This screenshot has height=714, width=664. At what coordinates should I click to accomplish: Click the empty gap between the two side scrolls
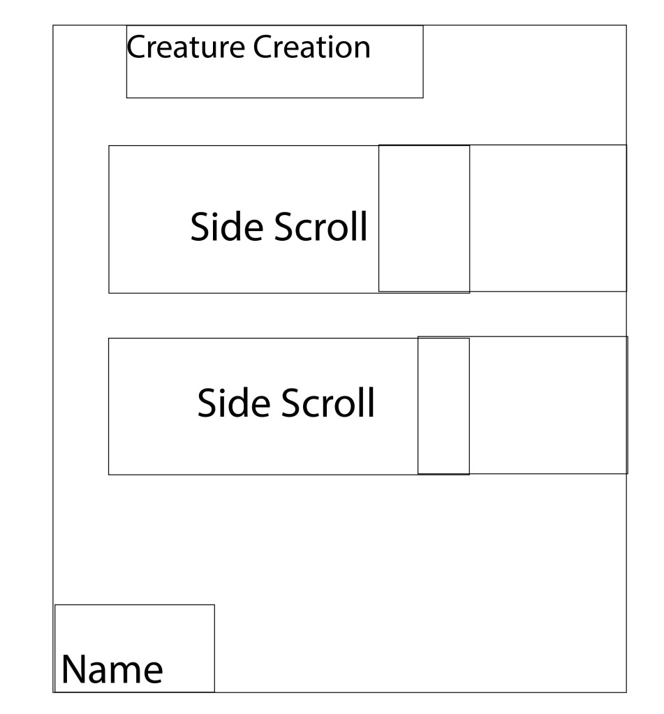tap(349, 315)
